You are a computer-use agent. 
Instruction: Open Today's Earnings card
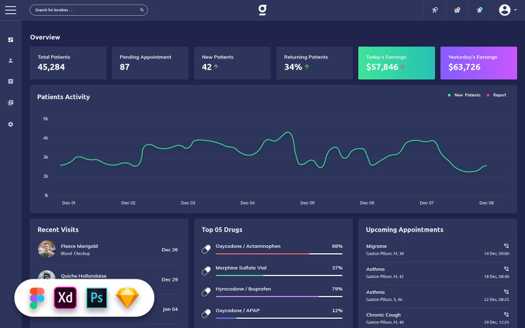point(396,63)
